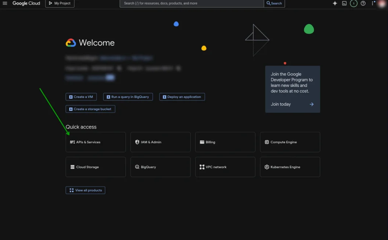Open the Kubernetes Engine card

tap(290, 167)
